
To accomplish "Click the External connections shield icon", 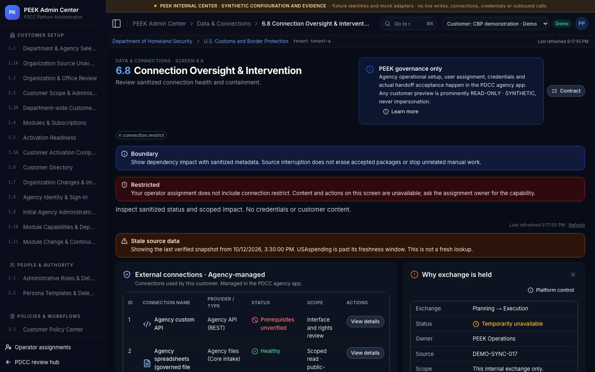I will [127, 274].
